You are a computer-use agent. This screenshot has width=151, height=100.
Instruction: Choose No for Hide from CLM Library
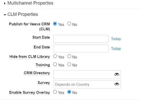tap(69, 56)
